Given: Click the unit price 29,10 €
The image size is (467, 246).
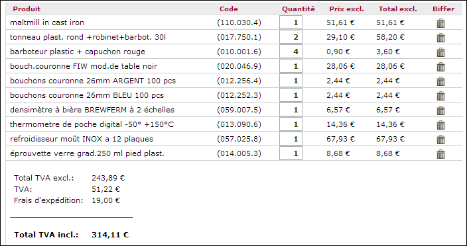Looking at the screenshot, I should [341, 37].
